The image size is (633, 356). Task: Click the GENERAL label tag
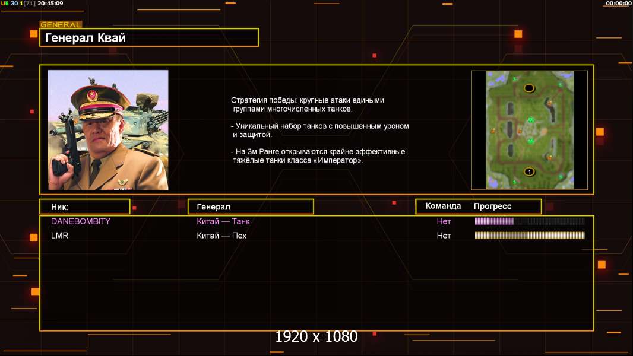tap(61, 24)
